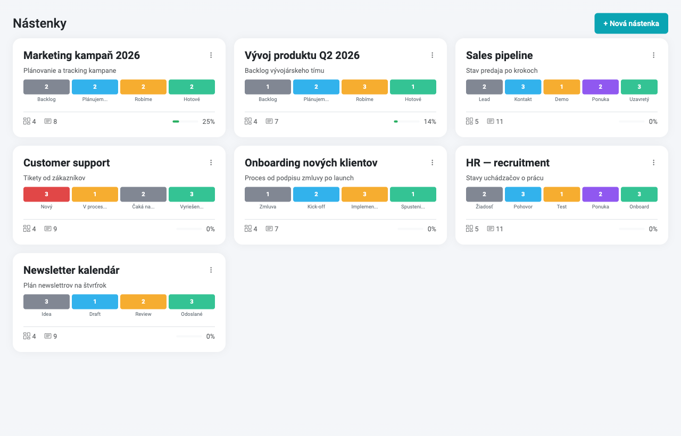
Task: Click the description 'Stav predaja po krokoch'
Action: tap(502, 70)
